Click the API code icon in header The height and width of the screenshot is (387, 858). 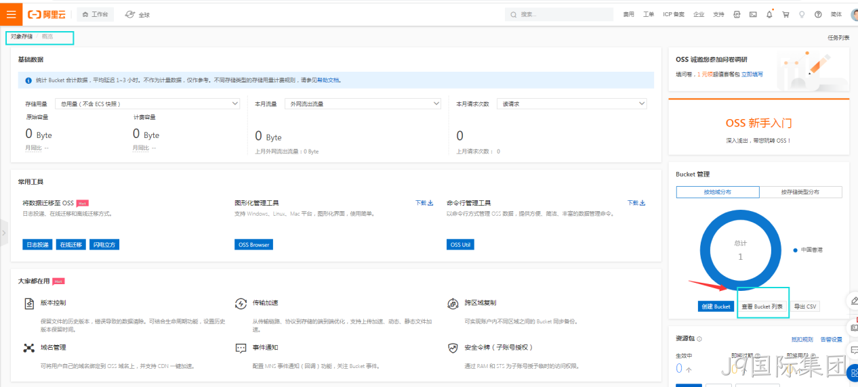pos(737,14)
